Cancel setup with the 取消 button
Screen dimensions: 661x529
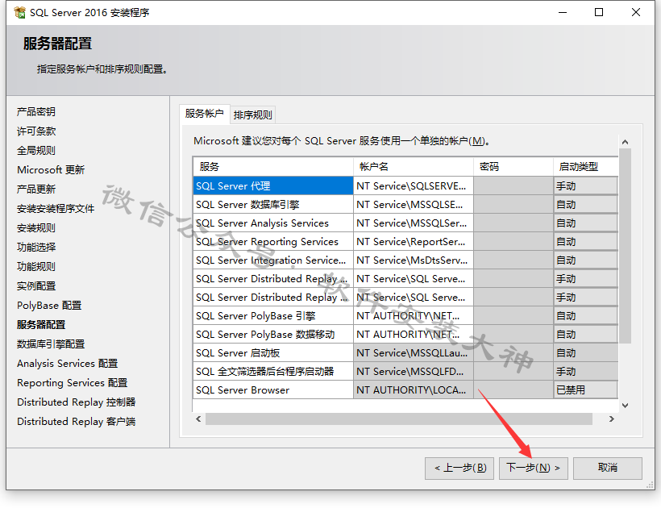click(x=608, y=468)
